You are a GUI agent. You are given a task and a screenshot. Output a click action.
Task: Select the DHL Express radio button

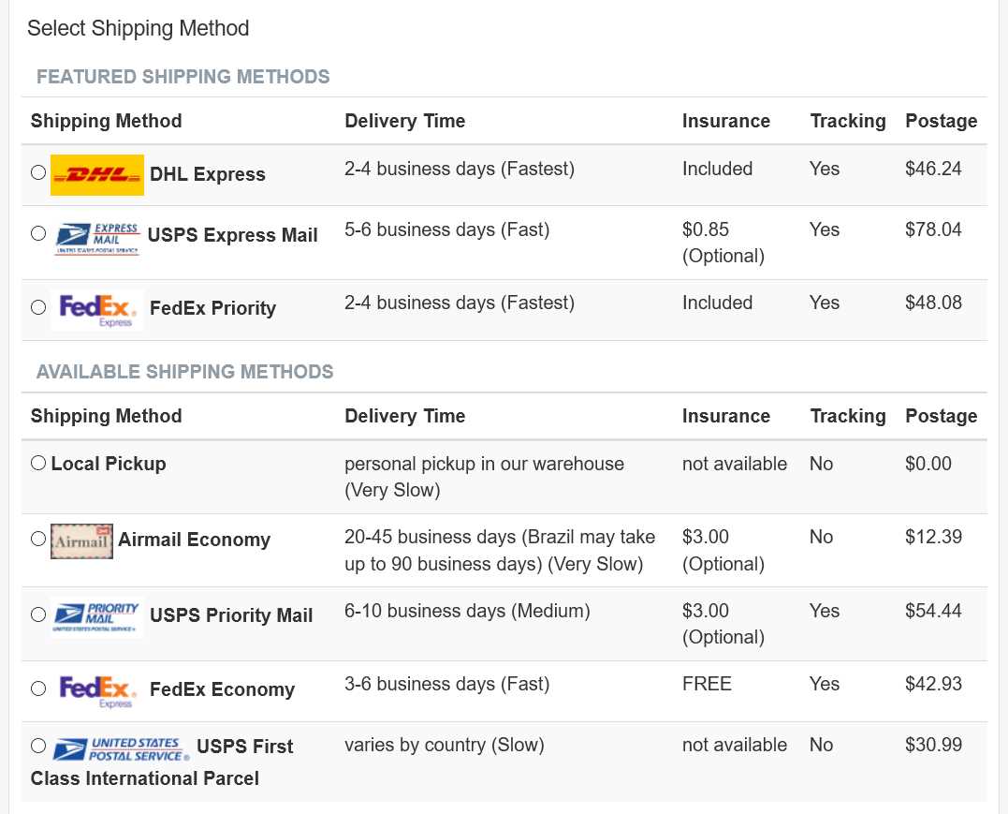38,172
